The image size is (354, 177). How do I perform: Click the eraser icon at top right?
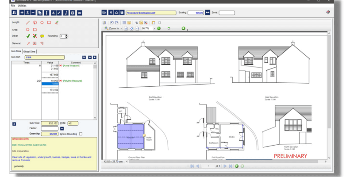click(x=328, y=12)
